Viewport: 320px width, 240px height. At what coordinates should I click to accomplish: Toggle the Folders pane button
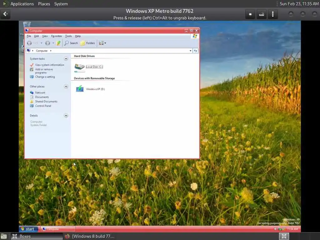[x=88, y=43]
